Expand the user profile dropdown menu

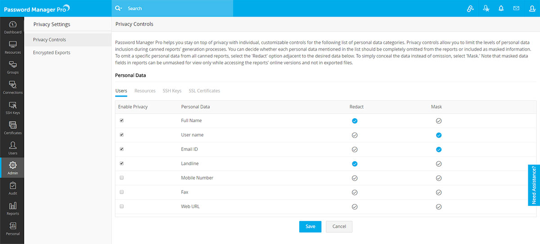[x=532, y=8]
